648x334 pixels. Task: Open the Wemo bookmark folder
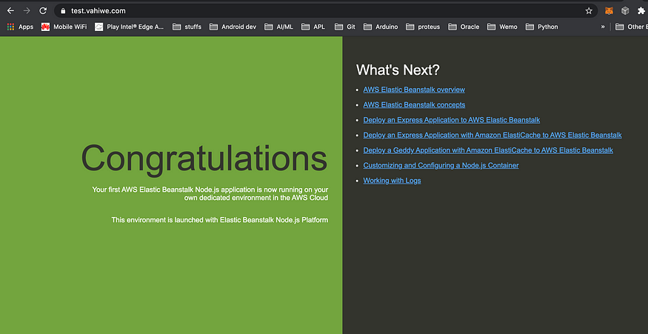tap(502, 27)
